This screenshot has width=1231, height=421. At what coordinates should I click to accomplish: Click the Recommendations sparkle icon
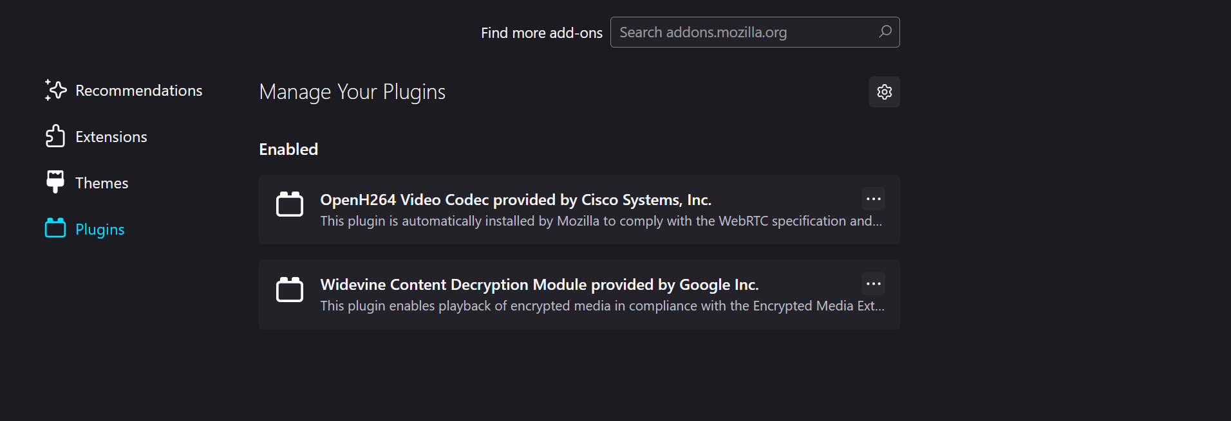(x=55, y=90)
